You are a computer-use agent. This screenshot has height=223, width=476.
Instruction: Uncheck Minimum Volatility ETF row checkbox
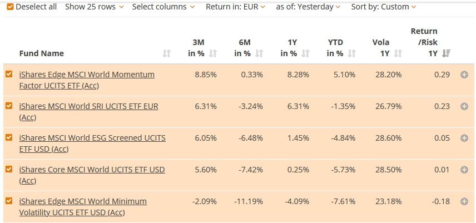coord(9,201)
